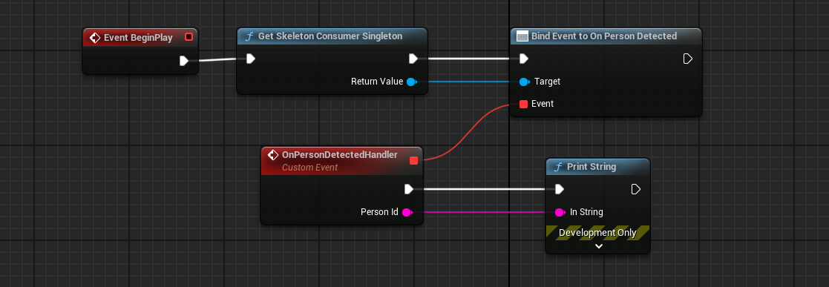This screenshot has width=829, height=287.
Task: Select the OnPersonDetectedHandler custom event title
Action: click(x=340, y=156)
